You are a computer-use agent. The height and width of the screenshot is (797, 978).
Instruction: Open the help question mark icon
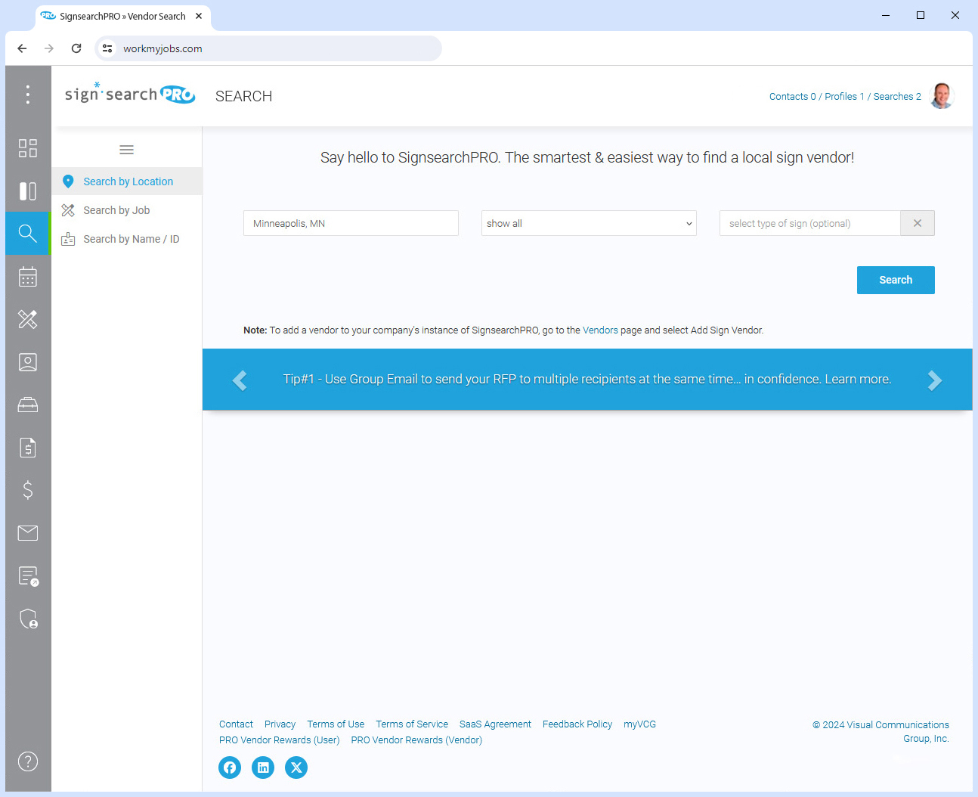[x=28, y=761]
